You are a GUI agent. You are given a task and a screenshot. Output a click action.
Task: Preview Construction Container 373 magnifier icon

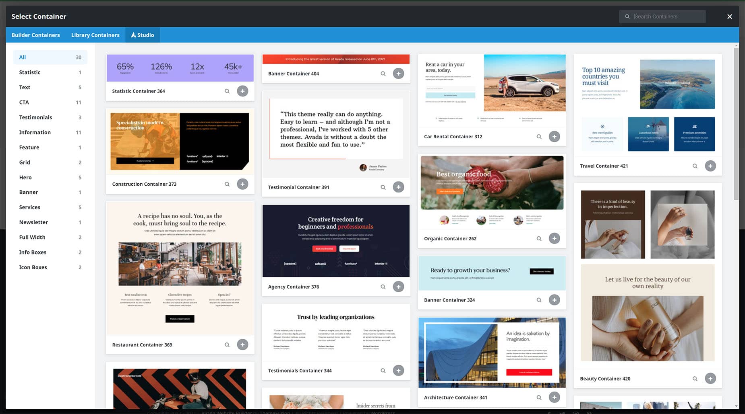(x=227, y=184)
